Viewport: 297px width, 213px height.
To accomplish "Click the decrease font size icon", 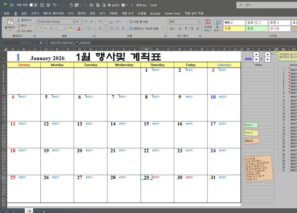I will [x=92, y=22].
